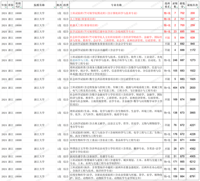Click the minimum score cell 695
Screen dimensions: 200x181
[x=182, y=31]
